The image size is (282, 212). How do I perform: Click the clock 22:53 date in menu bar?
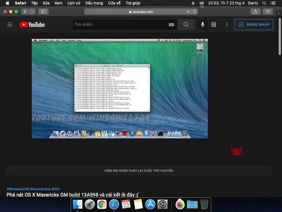click(226, 3)
